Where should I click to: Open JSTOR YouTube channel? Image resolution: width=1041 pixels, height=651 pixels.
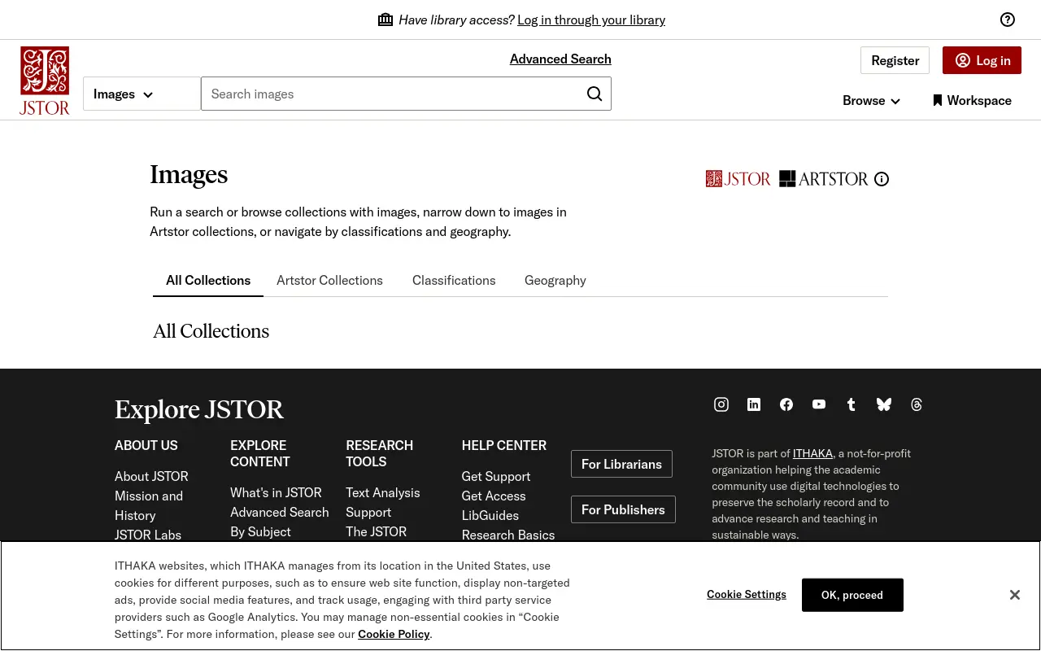tap(819, 404)
